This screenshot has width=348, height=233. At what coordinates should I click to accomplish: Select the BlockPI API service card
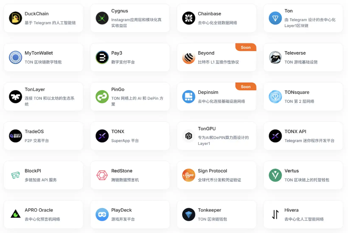pyautogui.click(x=44, y=175)
